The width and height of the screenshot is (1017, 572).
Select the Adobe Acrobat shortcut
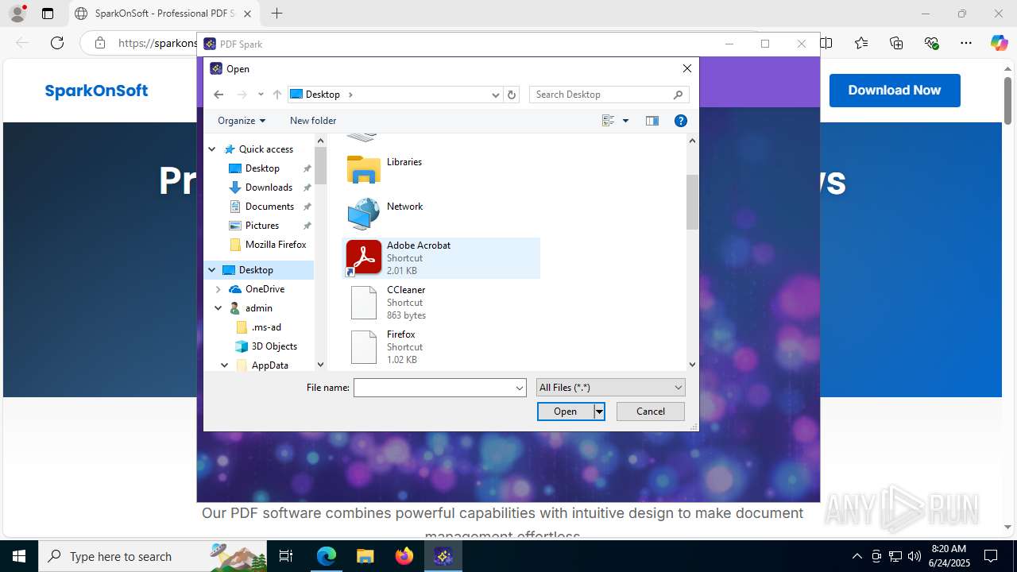pos(441,258)
